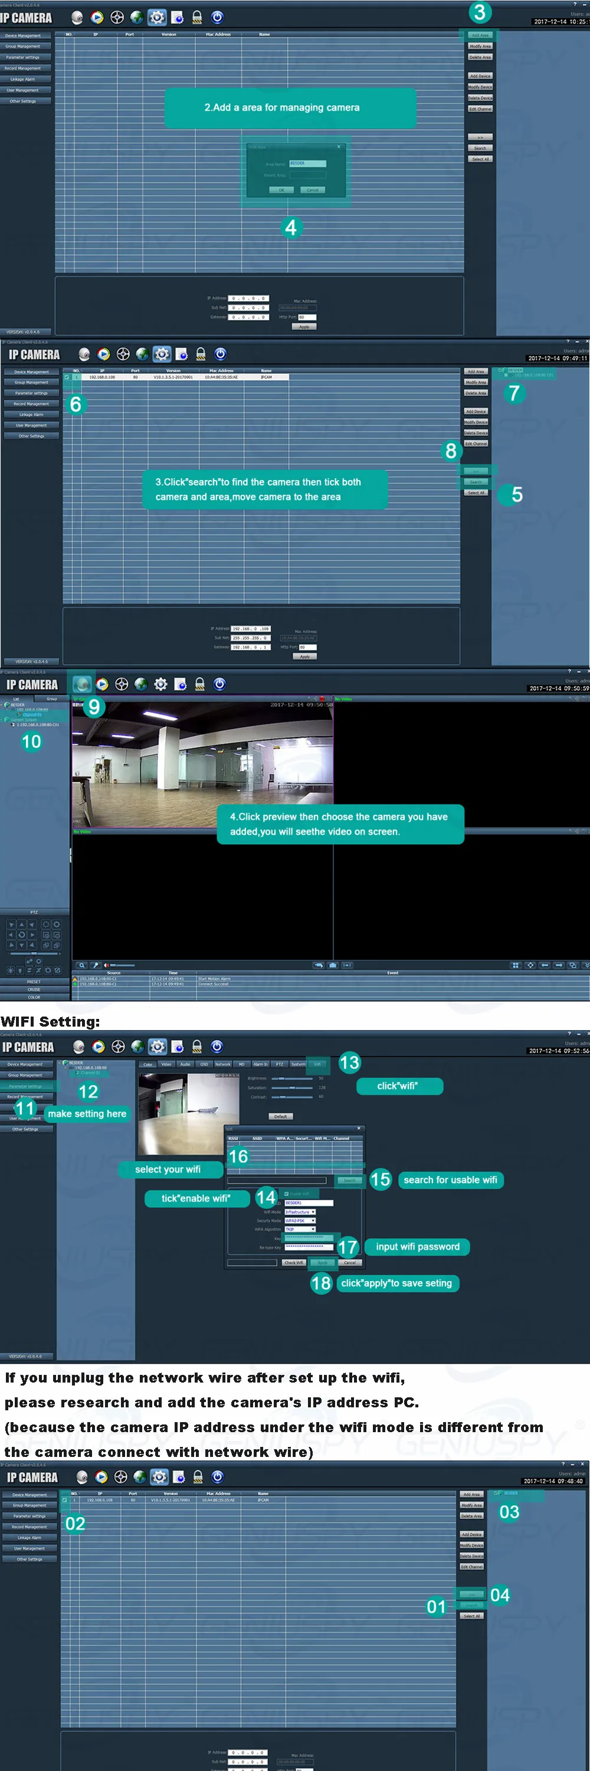Click the Add Area button in the top screenshot
The image size is (590, 1771).
tap(480, 35)
